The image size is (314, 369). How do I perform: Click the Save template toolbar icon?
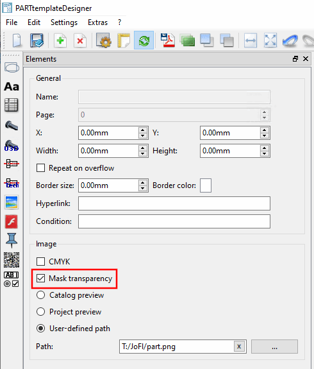click(37, 40)
